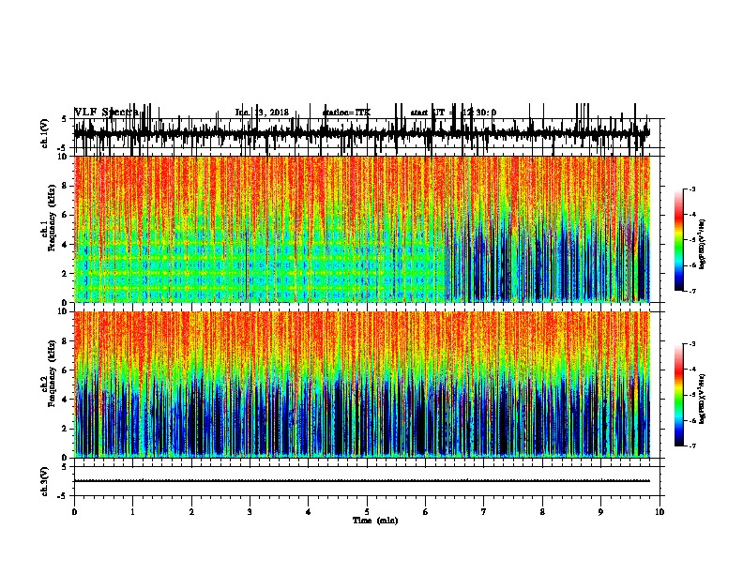Click the x-axis tick label "10"
The width and height of the screenshot is (743, 574).
[660, 512]
